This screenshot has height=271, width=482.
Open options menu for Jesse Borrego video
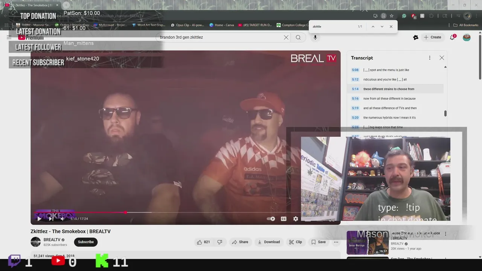[445, 234]
